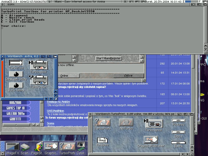
Task: Click scroll up arrow in extra window
Action: tap(56, 92)
